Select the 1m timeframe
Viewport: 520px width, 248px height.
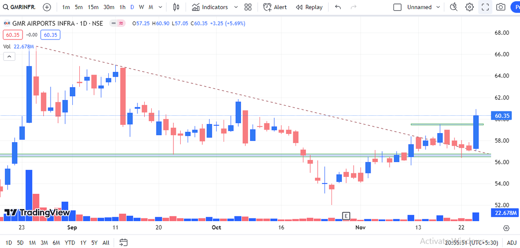66,7
